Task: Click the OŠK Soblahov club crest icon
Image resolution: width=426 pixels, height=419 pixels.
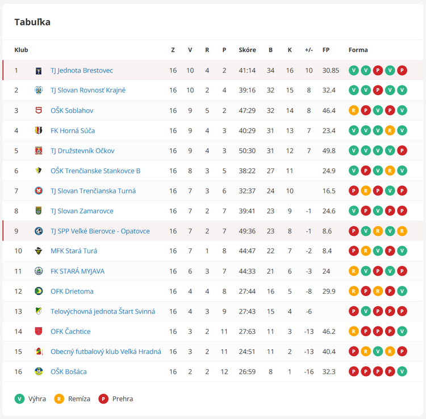Action: click(x=39, y=111)
